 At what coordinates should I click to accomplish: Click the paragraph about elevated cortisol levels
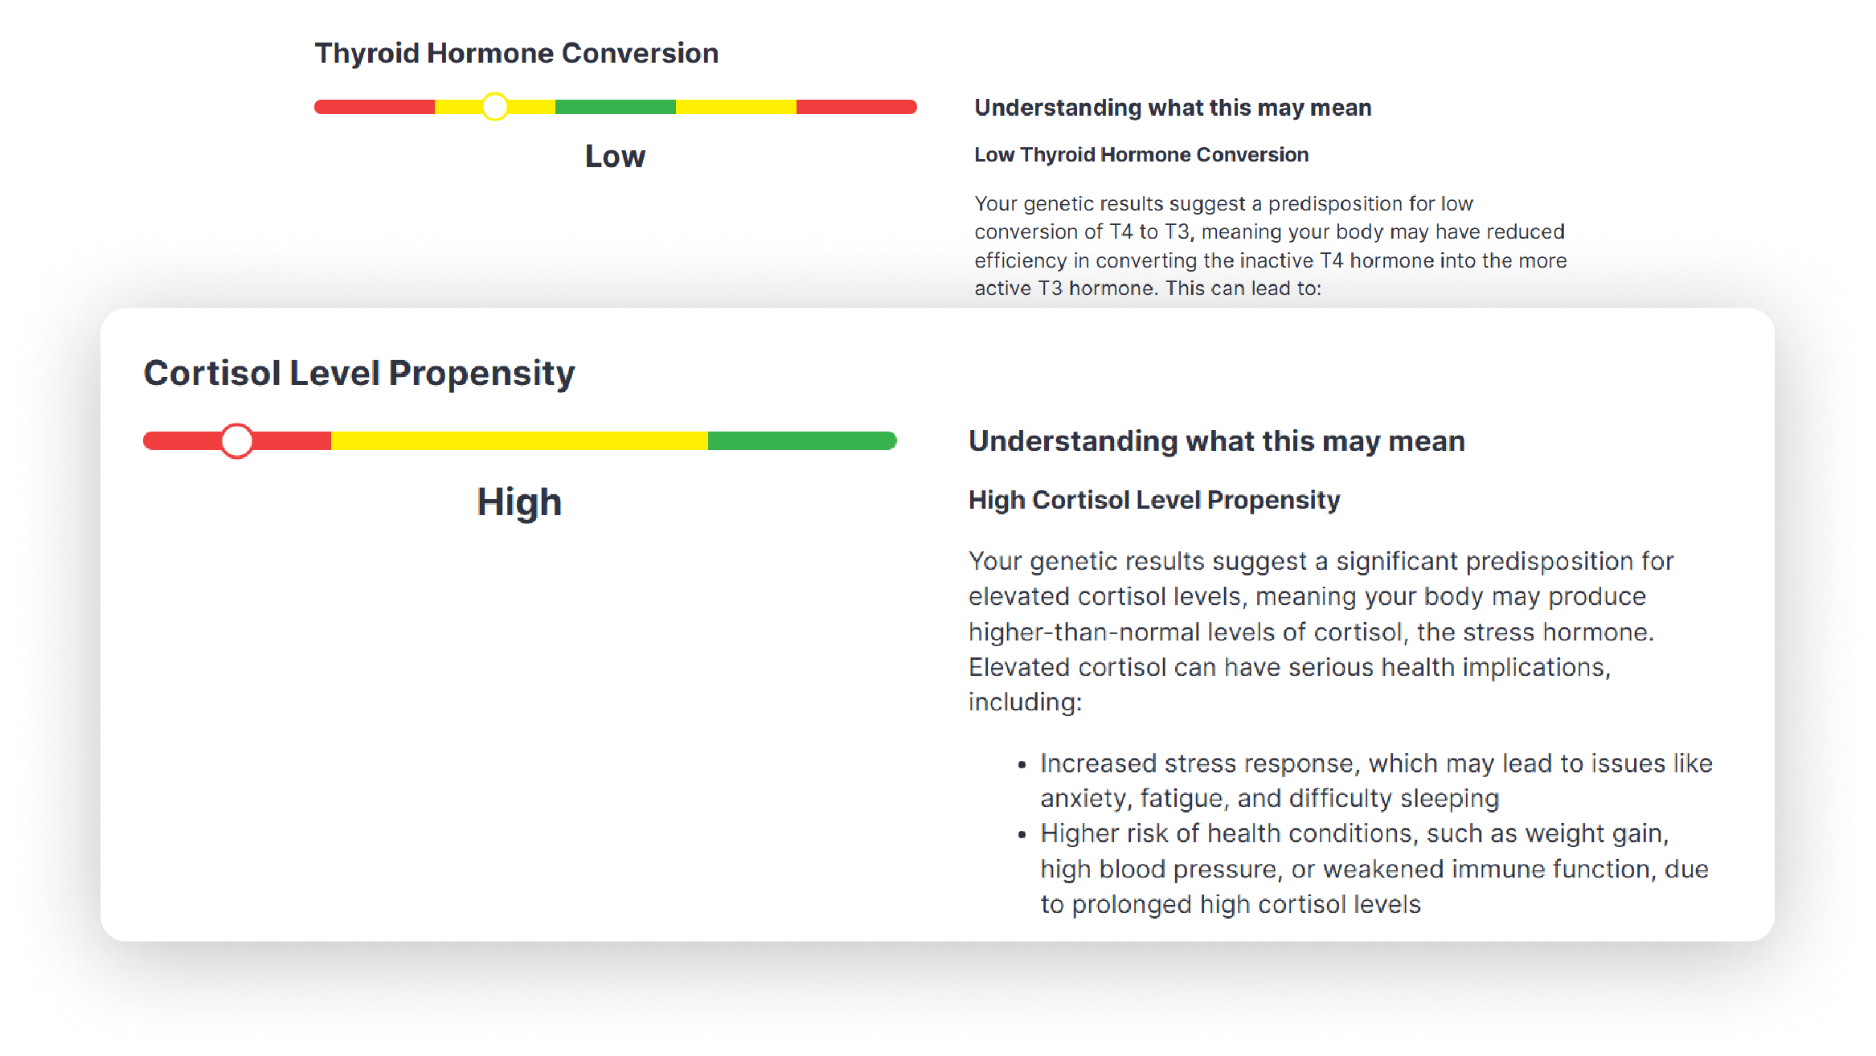click(1318, 631)
